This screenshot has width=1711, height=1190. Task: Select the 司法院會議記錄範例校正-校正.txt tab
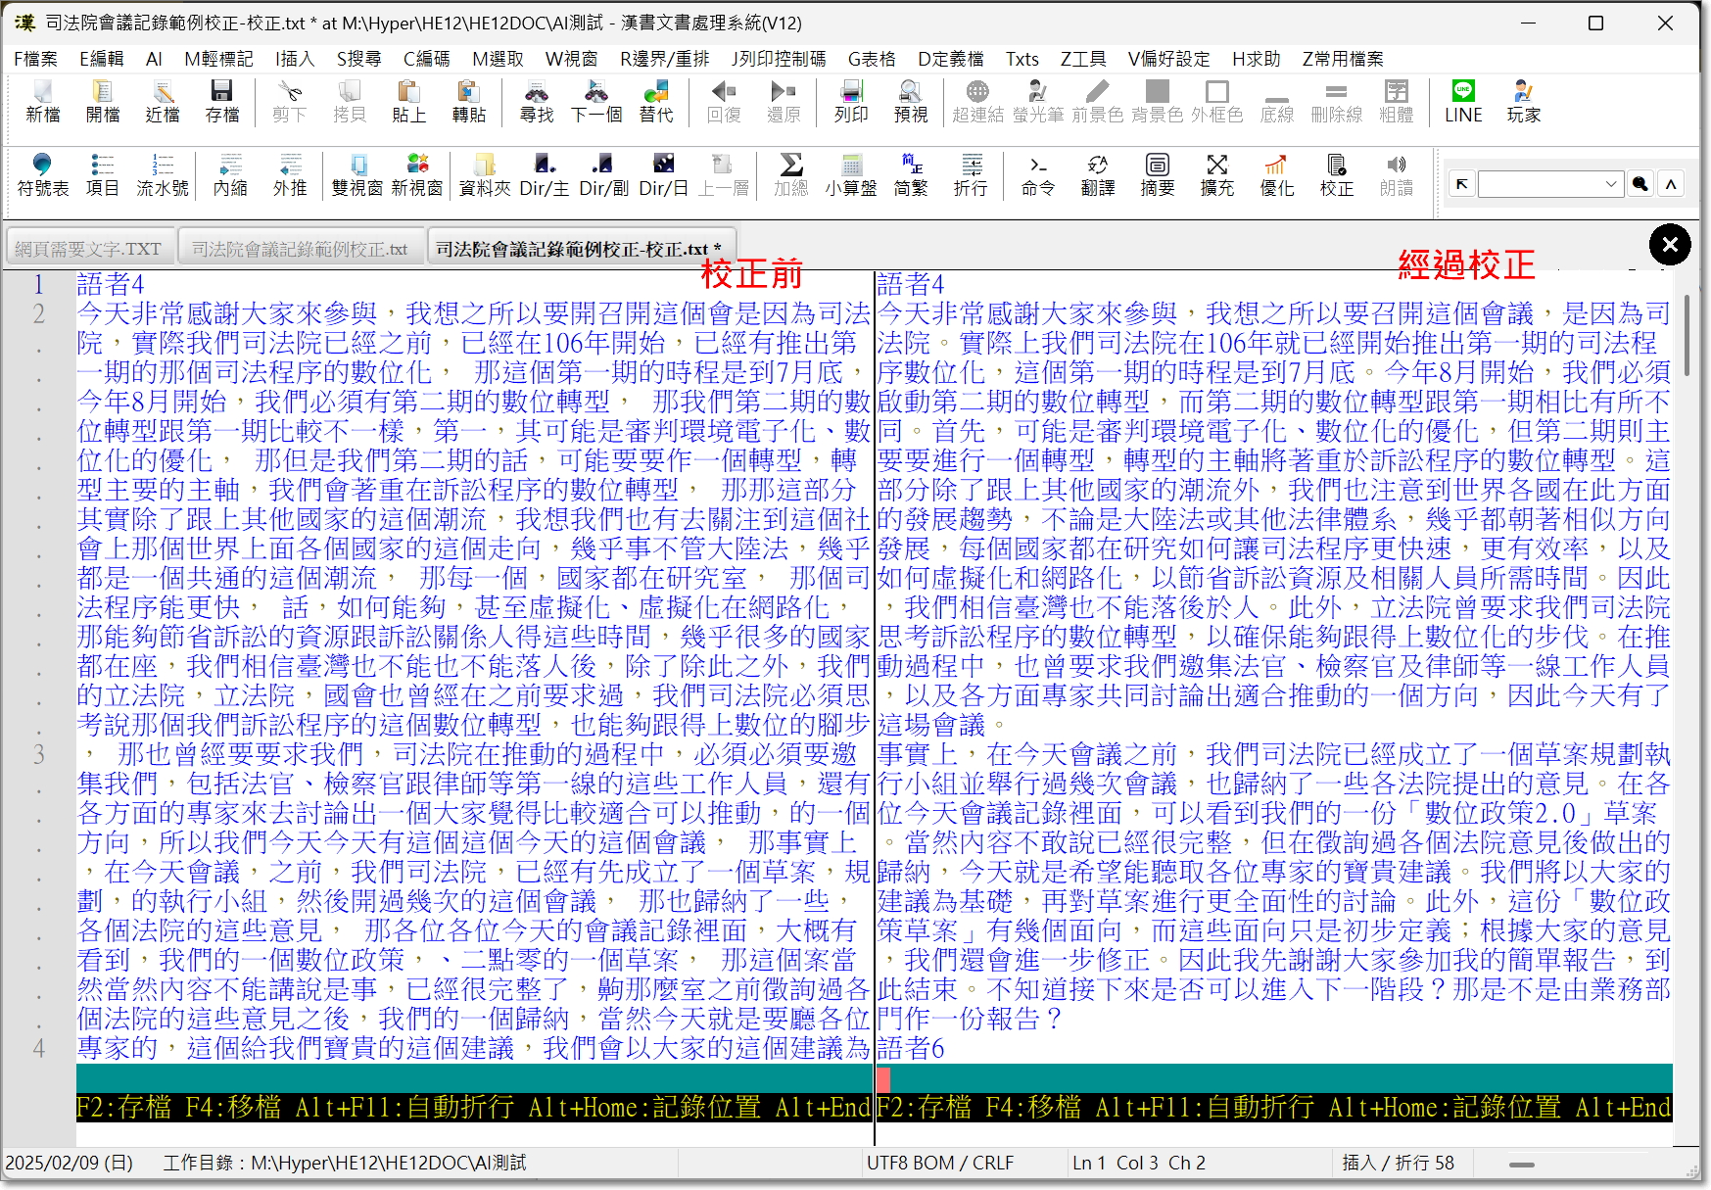point(580,249)
